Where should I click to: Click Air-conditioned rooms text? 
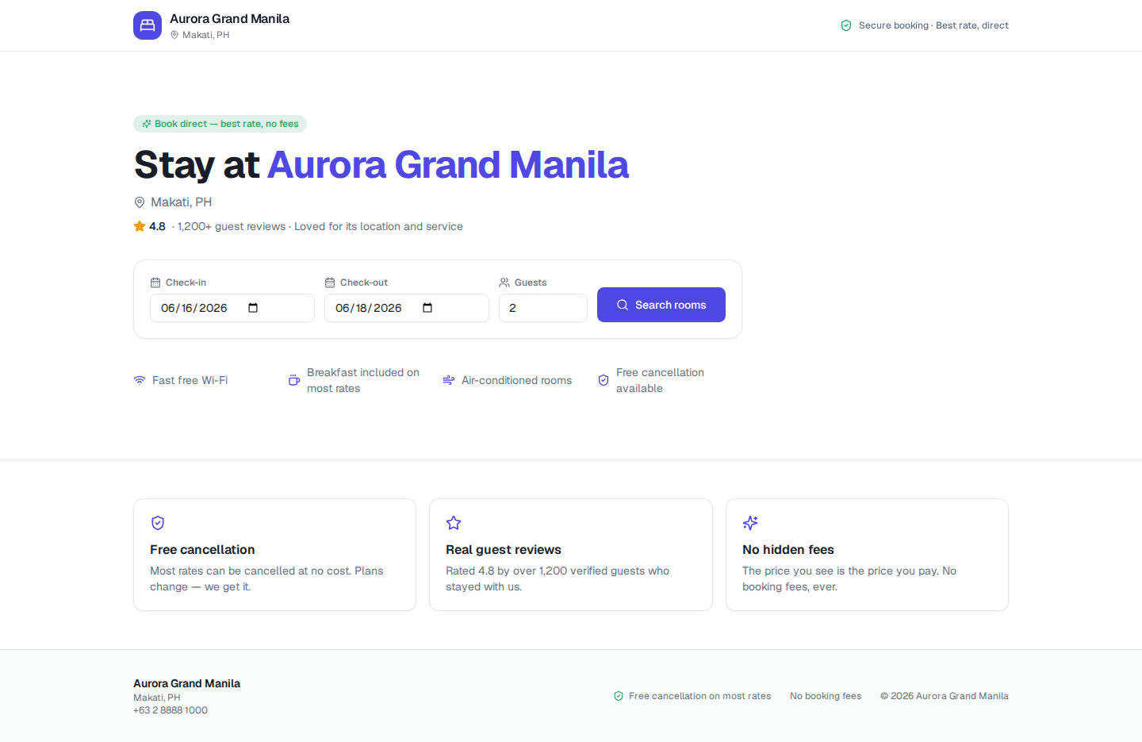click(x=517, y=380)
